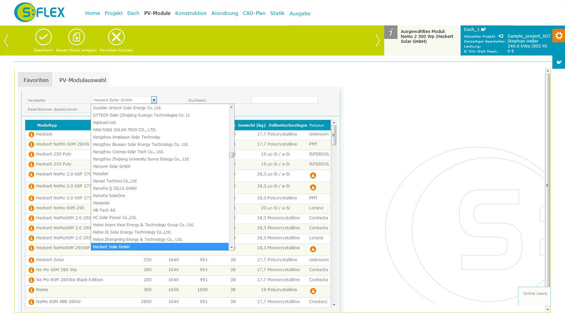Open the Online Users panel
This screenshot has height=319, width=565.
pos(535,294)
